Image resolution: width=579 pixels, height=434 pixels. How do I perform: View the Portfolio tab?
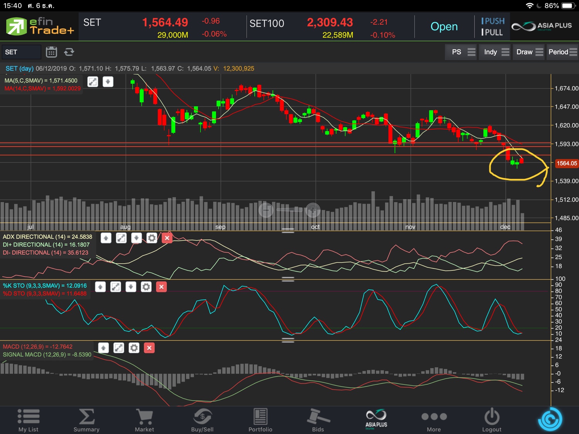click(260, 420)
